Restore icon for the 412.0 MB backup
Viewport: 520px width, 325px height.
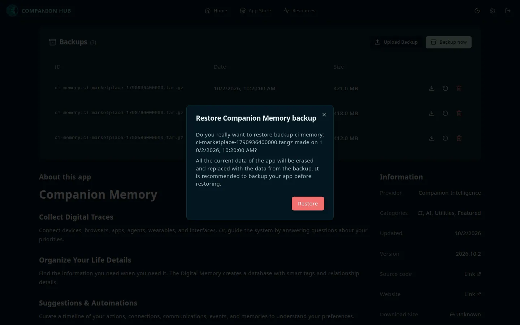(x=445, y=138)
